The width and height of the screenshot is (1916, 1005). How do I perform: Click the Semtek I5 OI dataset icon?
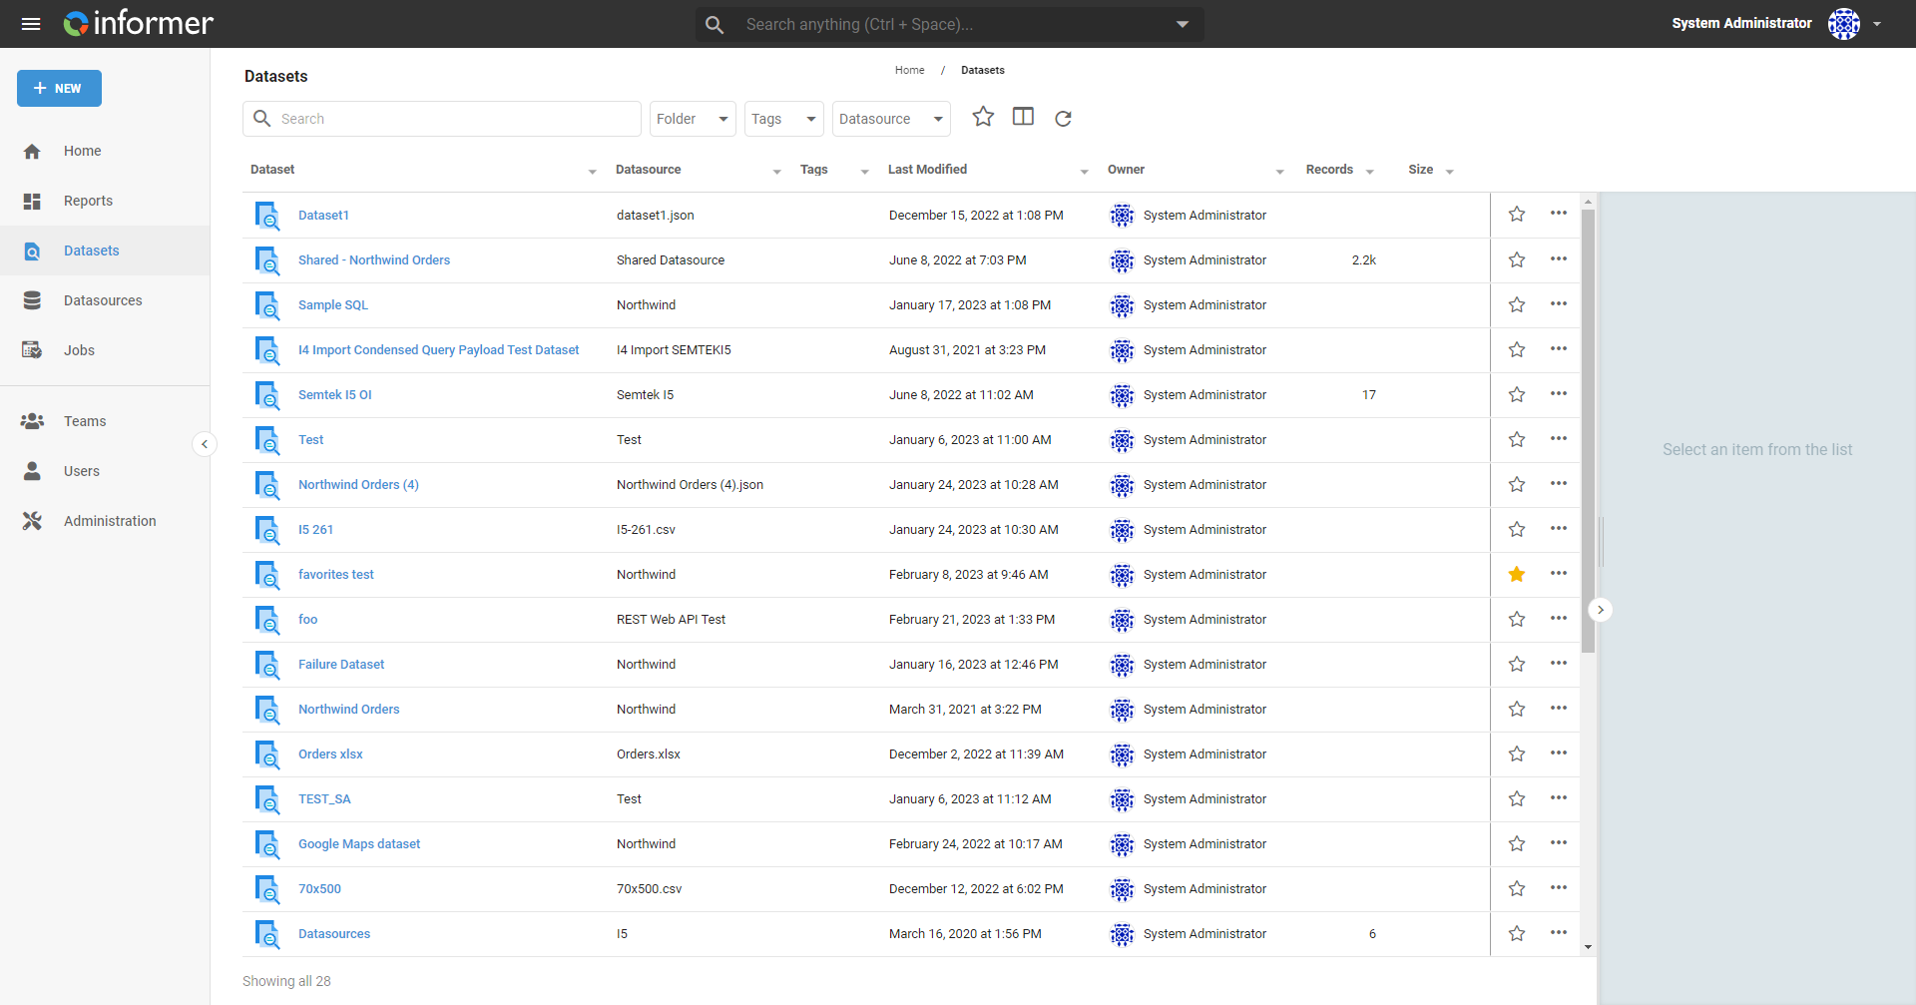pyautogui.click(x=267, y=395)
